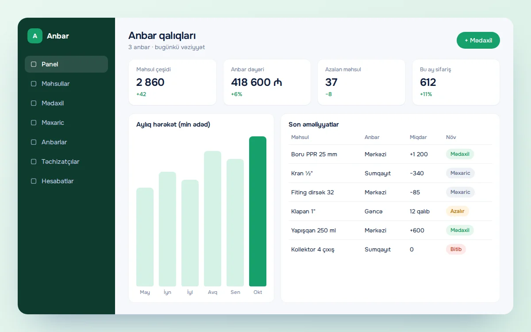The height and width of the screenshot is (332, 531).
Task: Click the Təchizatçılar sidebar icon
Action: [34, 162]
